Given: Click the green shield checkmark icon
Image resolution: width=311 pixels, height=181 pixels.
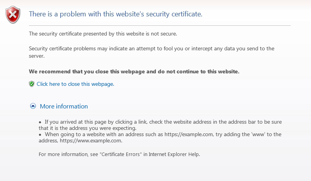Looking at the screenshot, I should click(x=32, y=84).
